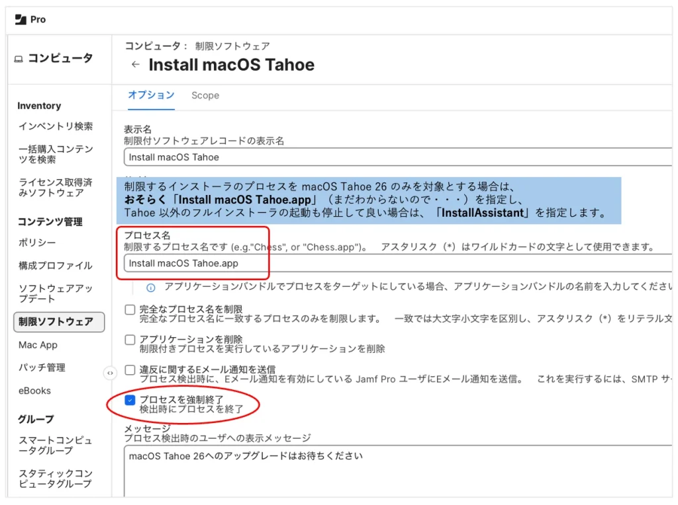This screenshot has height=505, width=678.
Task: Toggle 違反に関するEメール通知を送信 checkbox
Action: click(x=130, y=369)
